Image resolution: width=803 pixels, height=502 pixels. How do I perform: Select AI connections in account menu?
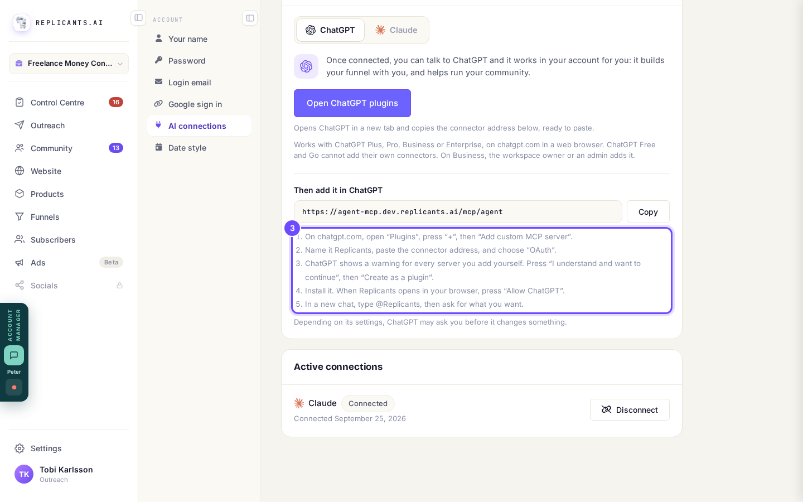(199, 126)
